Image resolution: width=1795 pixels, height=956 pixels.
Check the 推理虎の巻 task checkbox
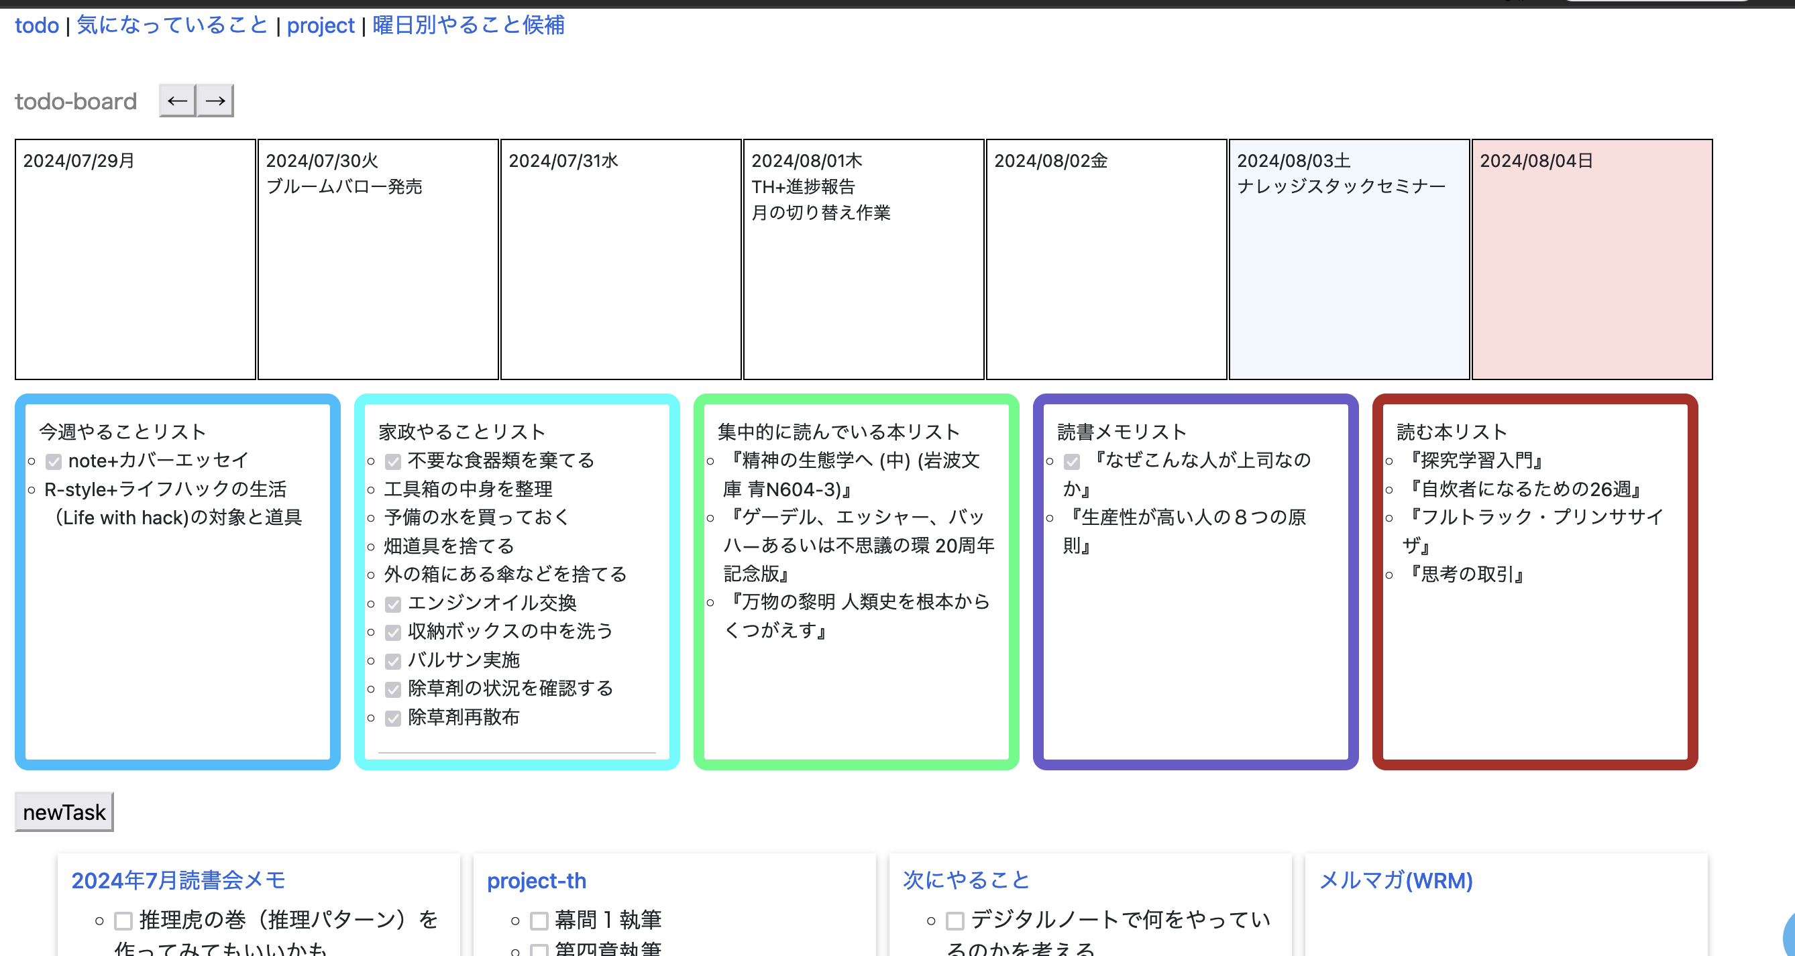(122, 920)
